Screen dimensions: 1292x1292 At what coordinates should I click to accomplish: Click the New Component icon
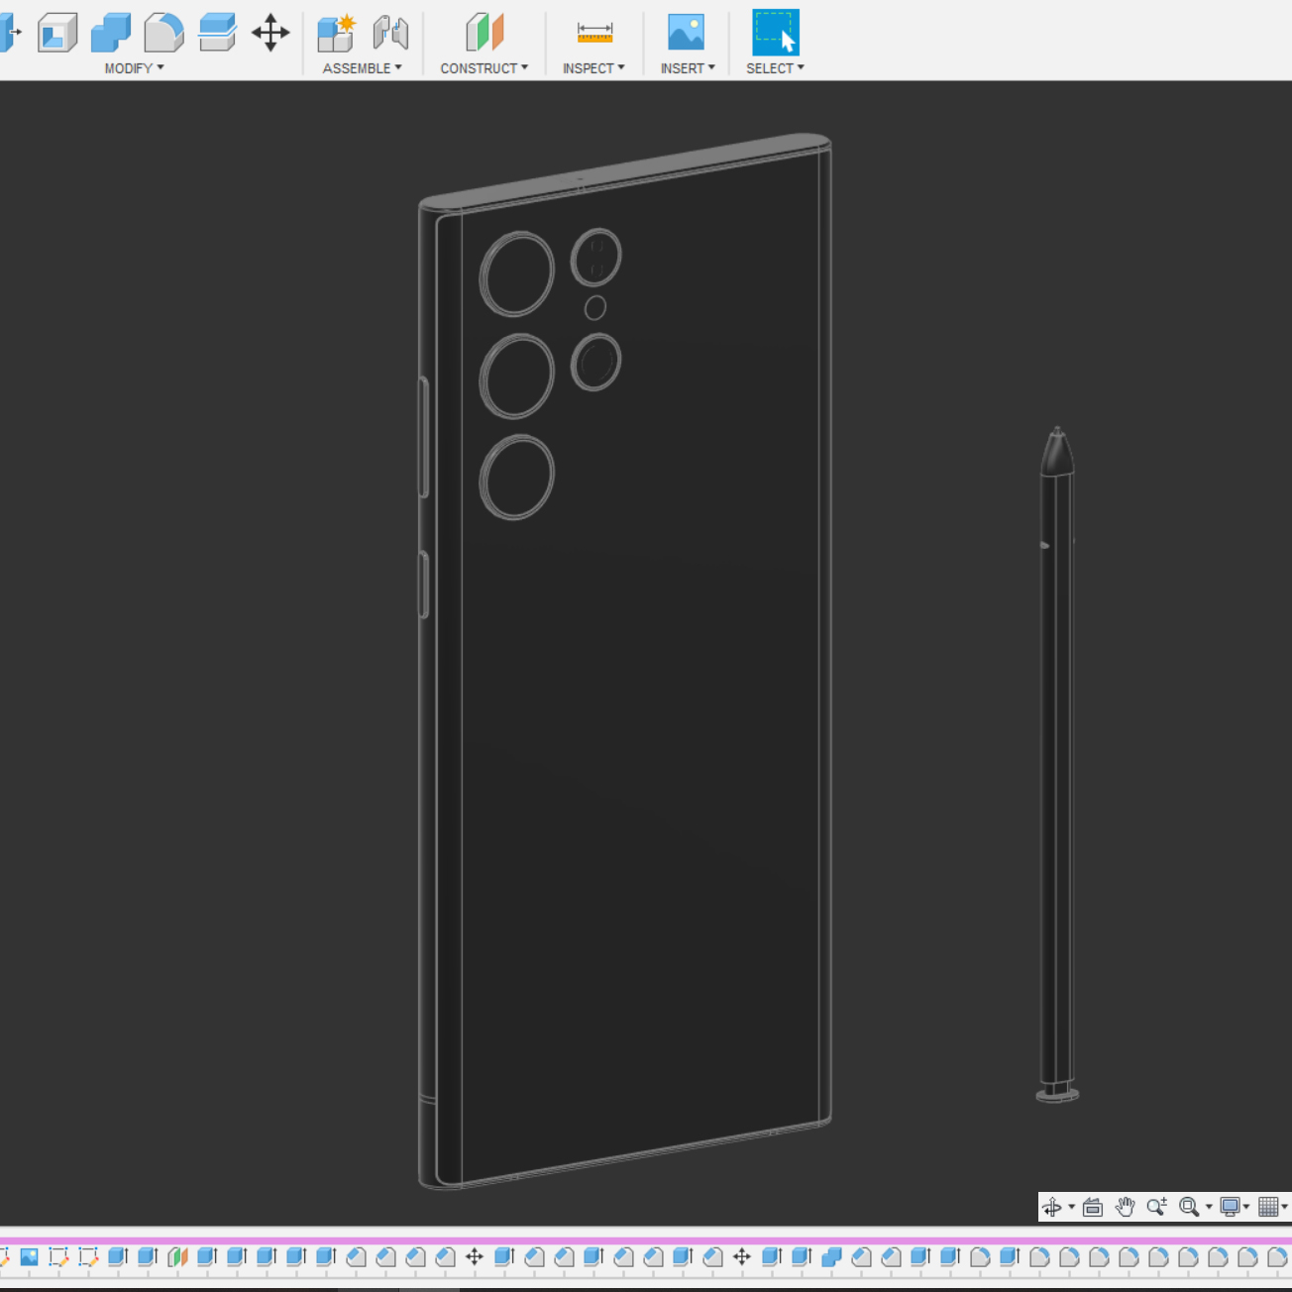(x=336, y=33)
